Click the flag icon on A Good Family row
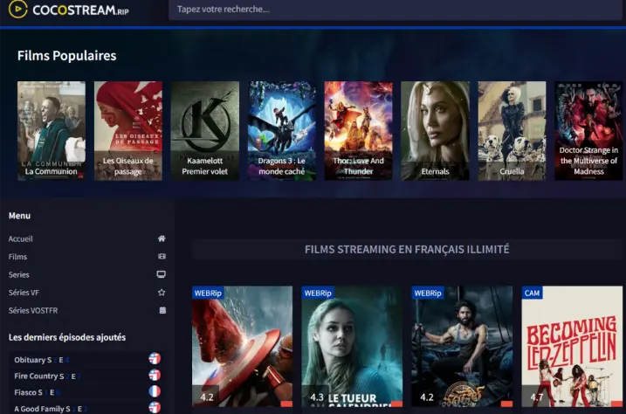The image size is (626, 414). [155, 407]
